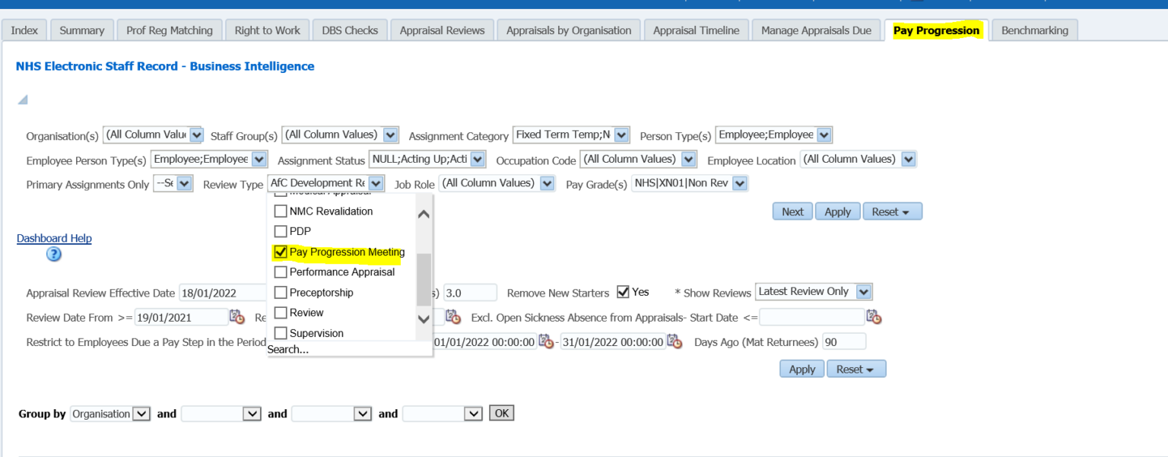Toggle the Remove New Starters Yes checkbox
This screenshot has width=1168, height=457.
(x=623, y=292)
